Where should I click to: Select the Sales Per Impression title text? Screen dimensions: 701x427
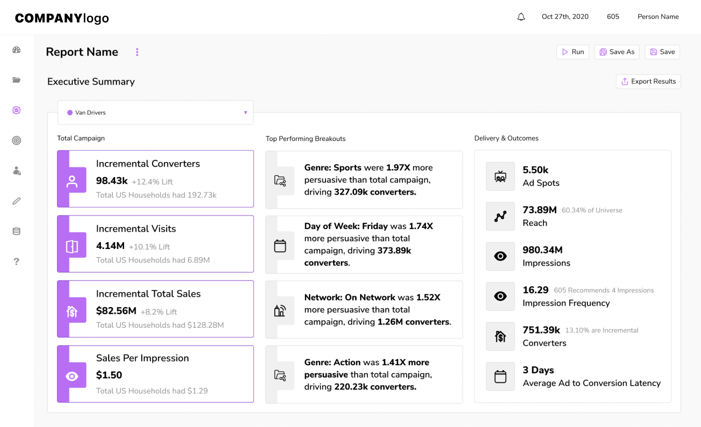pos(143,358)
